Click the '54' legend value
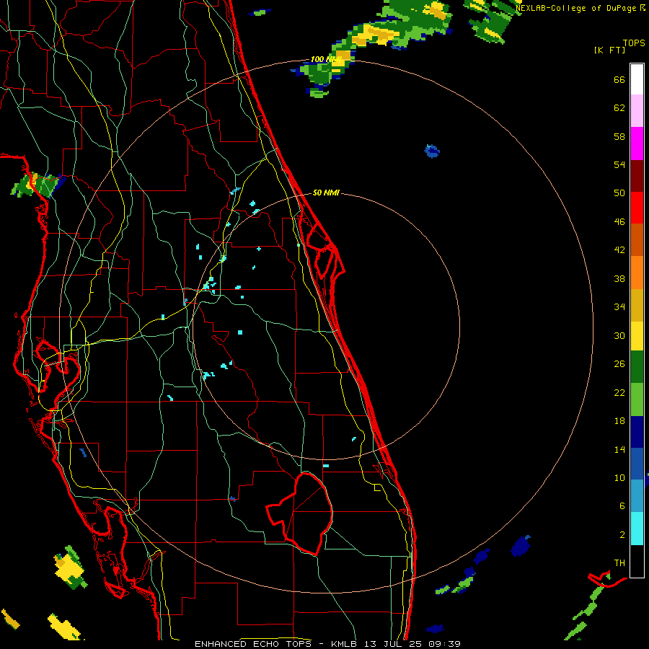 [619, 164]
